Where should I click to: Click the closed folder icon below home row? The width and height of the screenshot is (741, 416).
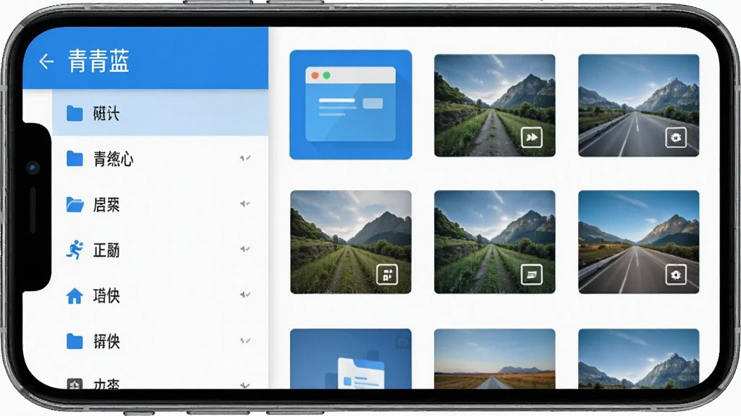75,341
